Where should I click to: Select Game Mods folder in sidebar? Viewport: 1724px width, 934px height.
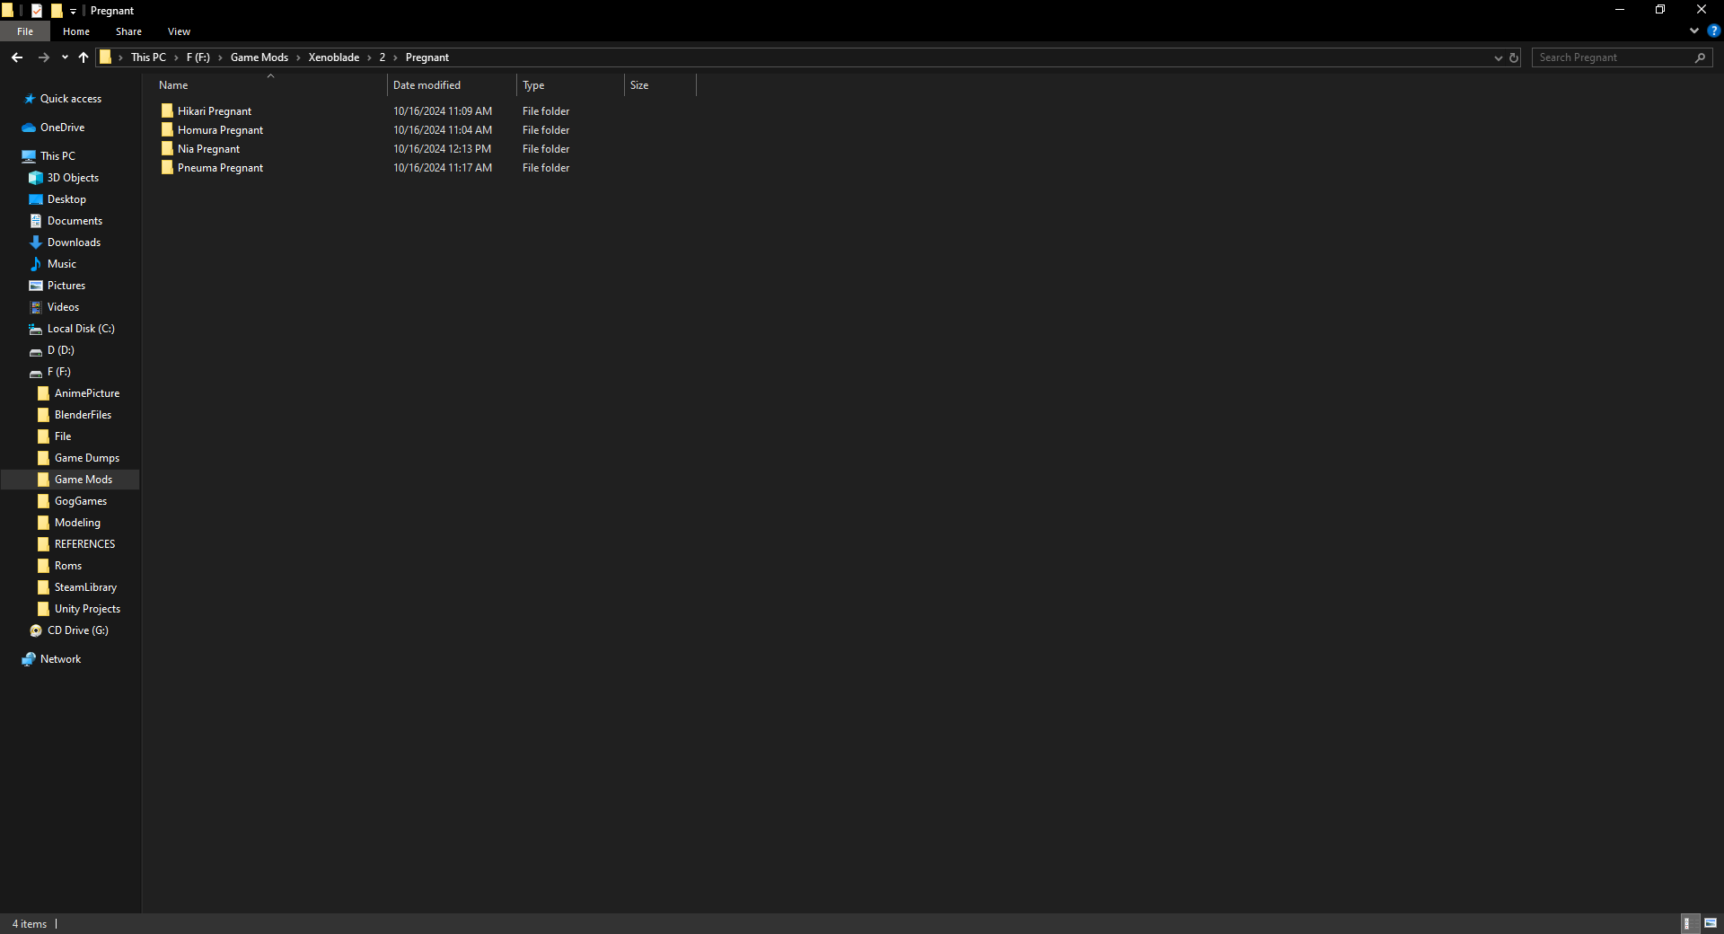tap(83, 480)
